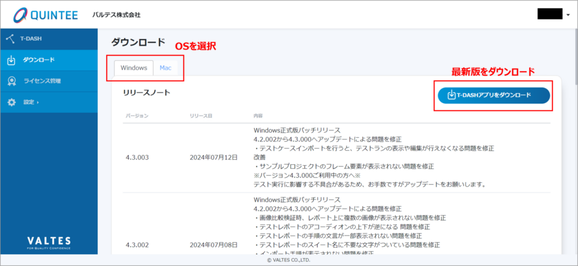
Task: Select version 4.3.003 in release notes
Action: (x=137, y=158)
